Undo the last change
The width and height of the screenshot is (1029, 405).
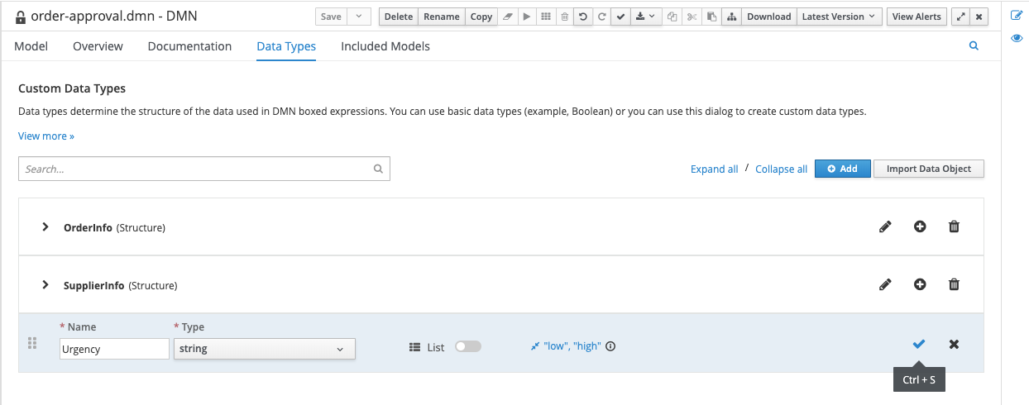click(x=583, y=17)
